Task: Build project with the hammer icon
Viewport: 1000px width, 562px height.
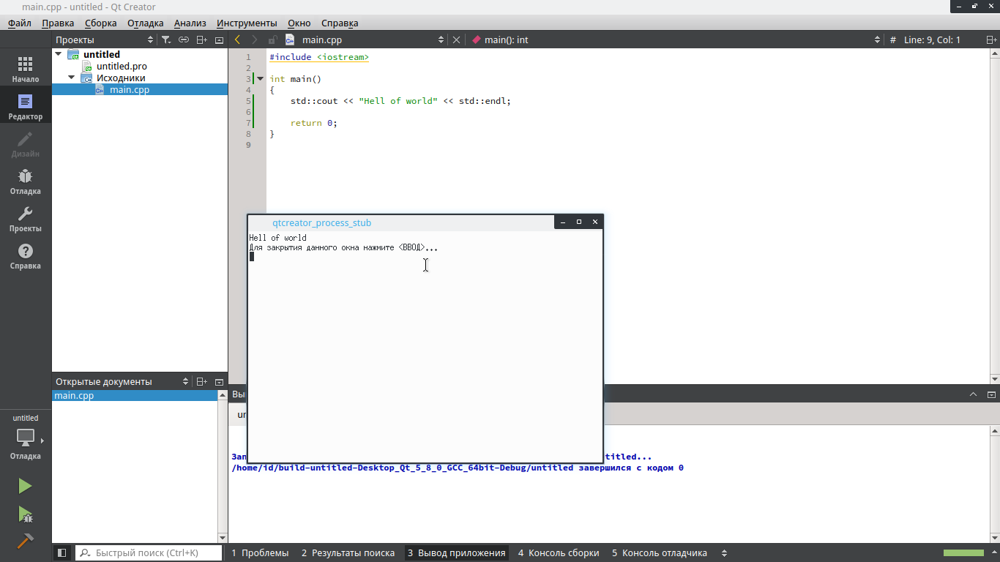Action: point(25,541)
